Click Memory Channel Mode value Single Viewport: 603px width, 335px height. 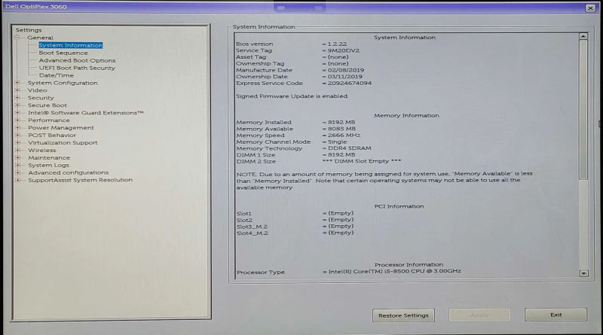[337, 142]
